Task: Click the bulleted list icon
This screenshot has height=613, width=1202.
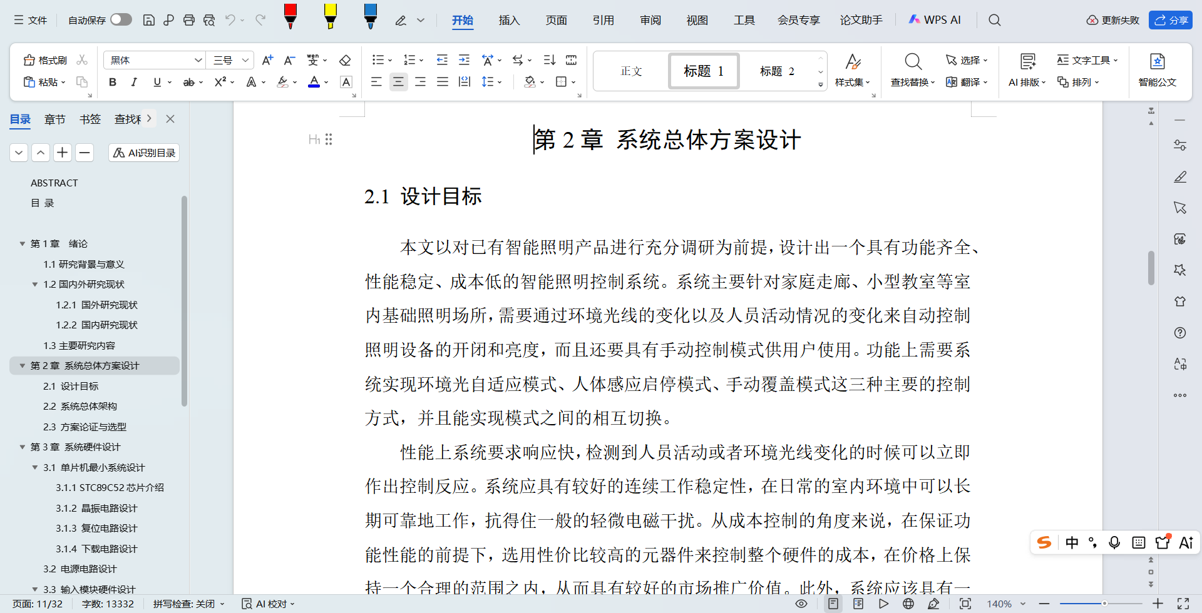Action: click(x=378, y=60)
